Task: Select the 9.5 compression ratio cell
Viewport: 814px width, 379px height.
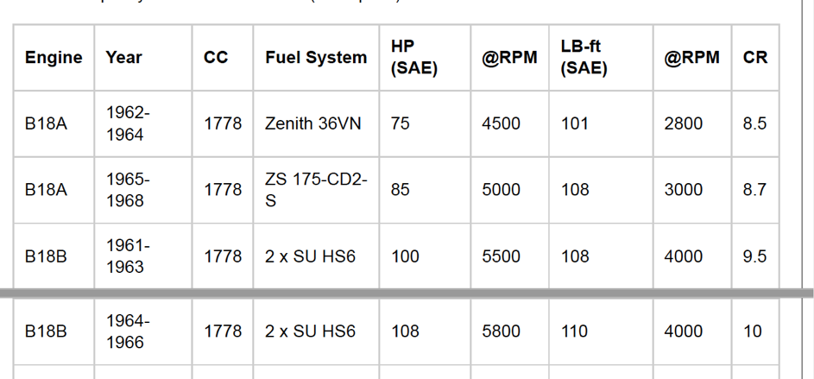Action: [755, 256]
